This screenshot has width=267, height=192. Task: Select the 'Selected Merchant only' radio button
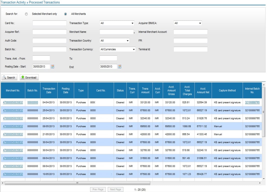point(26,14)
